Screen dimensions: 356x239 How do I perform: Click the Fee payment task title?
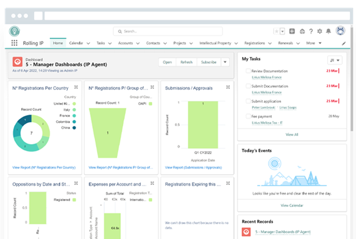262,116
